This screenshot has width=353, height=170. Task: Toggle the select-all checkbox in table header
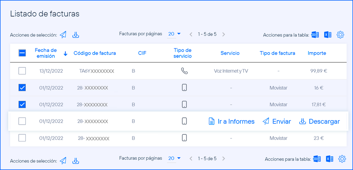click(22, 53)
